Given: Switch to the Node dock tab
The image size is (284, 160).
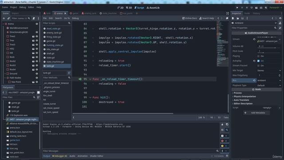Looking at the screenshot, I should 247,13.
